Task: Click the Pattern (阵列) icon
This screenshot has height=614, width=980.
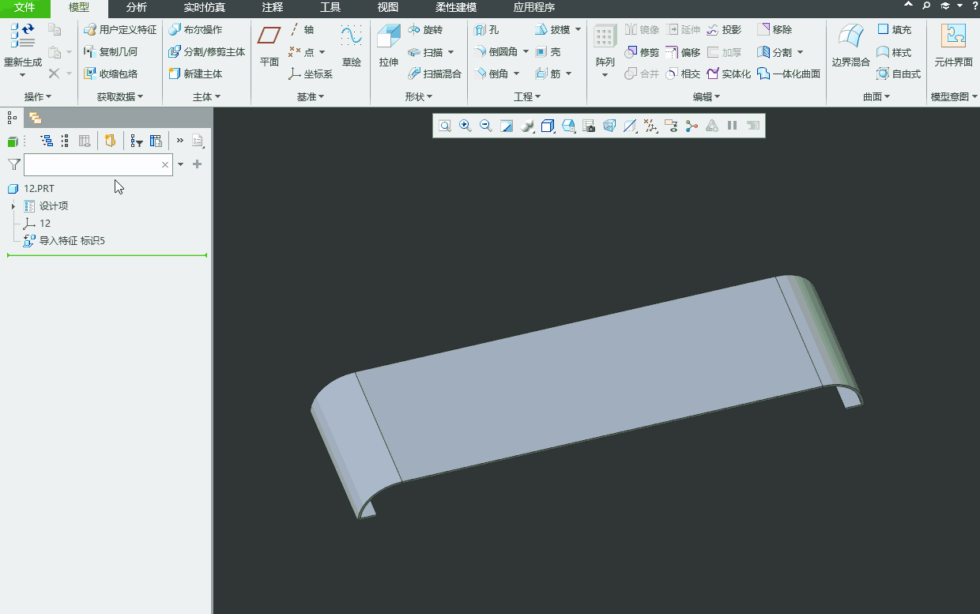Action: 605,37
